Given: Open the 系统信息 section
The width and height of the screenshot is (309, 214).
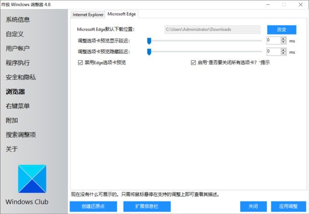Looking at the screenshot, I should tap(18, 20).
